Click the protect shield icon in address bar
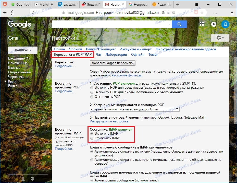237x183 pixels. click(x=196, y=13)
